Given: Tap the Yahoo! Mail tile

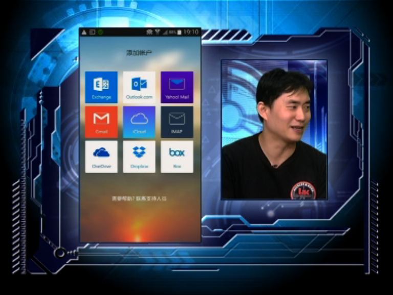Looking at the screenshot, I should 177,87.
